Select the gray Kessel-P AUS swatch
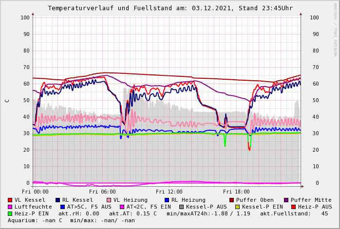340x229 pixels. pos(182,207)
